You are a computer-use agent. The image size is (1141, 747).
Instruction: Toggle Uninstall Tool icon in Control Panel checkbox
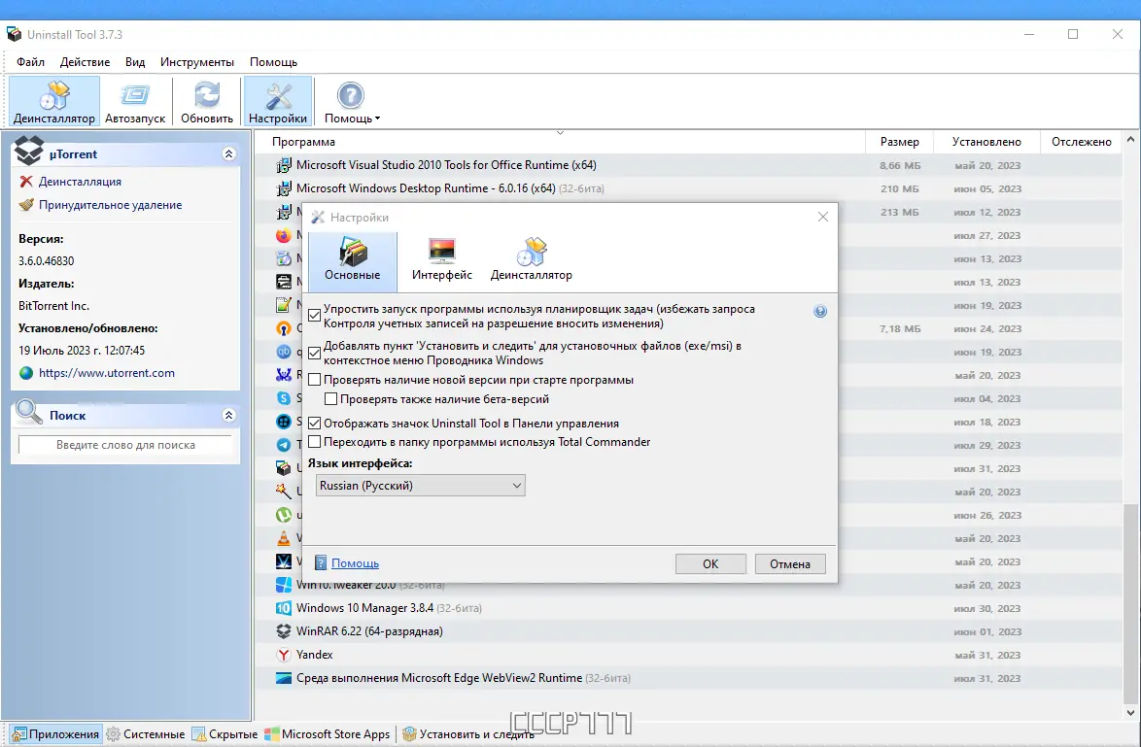(x=314, y=423)
